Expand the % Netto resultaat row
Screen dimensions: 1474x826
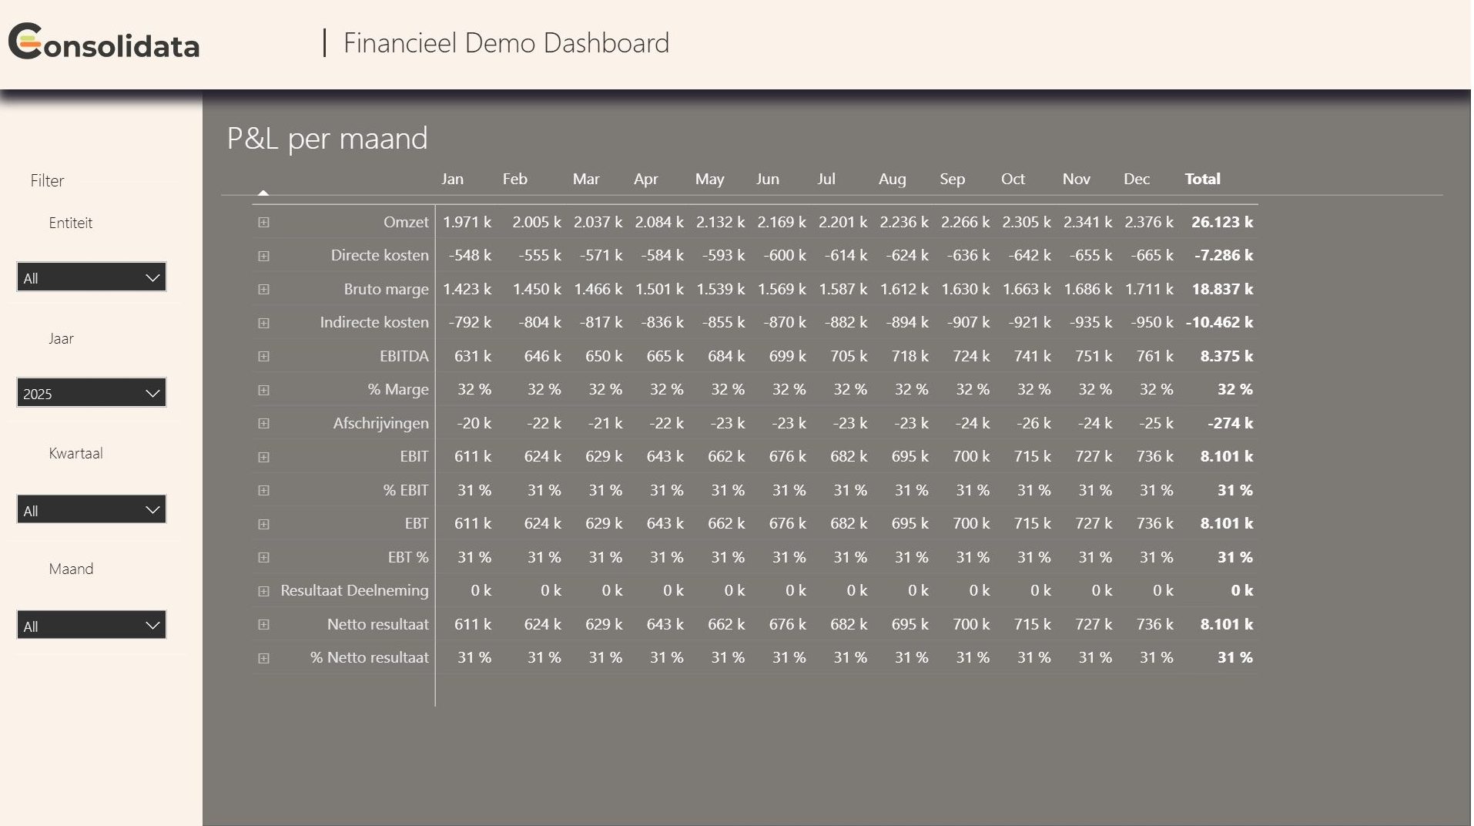[x=263, y=658]
